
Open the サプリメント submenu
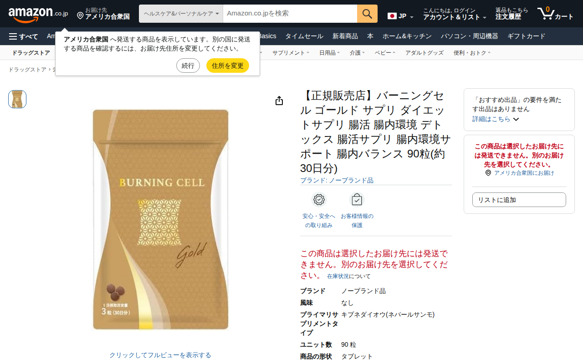[291, 53]
